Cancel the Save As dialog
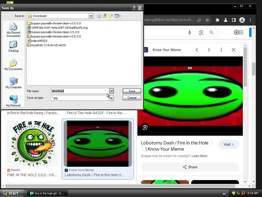This screenshot has width=262, height=197. [132, 98]
